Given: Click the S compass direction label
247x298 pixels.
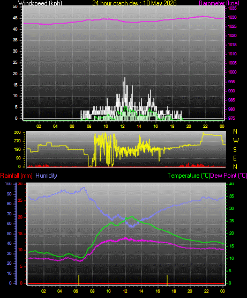Looking at the screenshot, I should [235, 150].
